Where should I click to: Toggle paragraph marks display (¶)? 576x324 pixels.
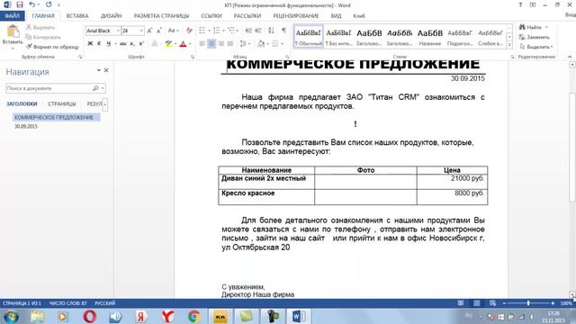click(284, 31)
